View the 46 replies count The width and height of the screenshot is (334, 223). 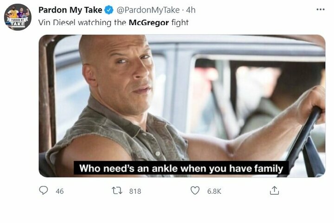point(59,191)
